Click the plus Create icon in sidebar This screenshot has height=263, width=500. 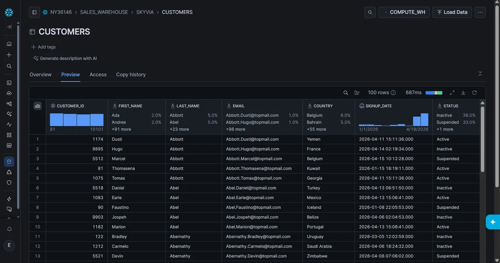[x=9, y=55]
